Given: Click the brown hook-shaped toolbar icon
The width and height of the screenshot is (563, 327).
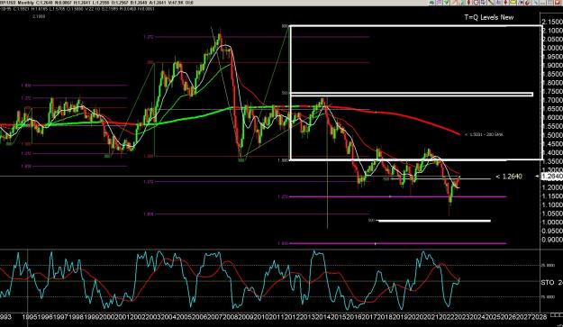Looking at the screenshot, I should (527, 3).
